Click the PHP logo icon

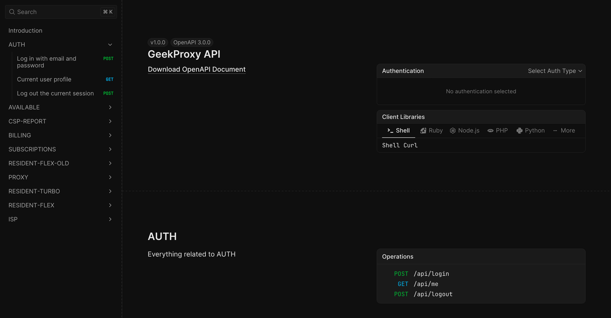[491, 130]
